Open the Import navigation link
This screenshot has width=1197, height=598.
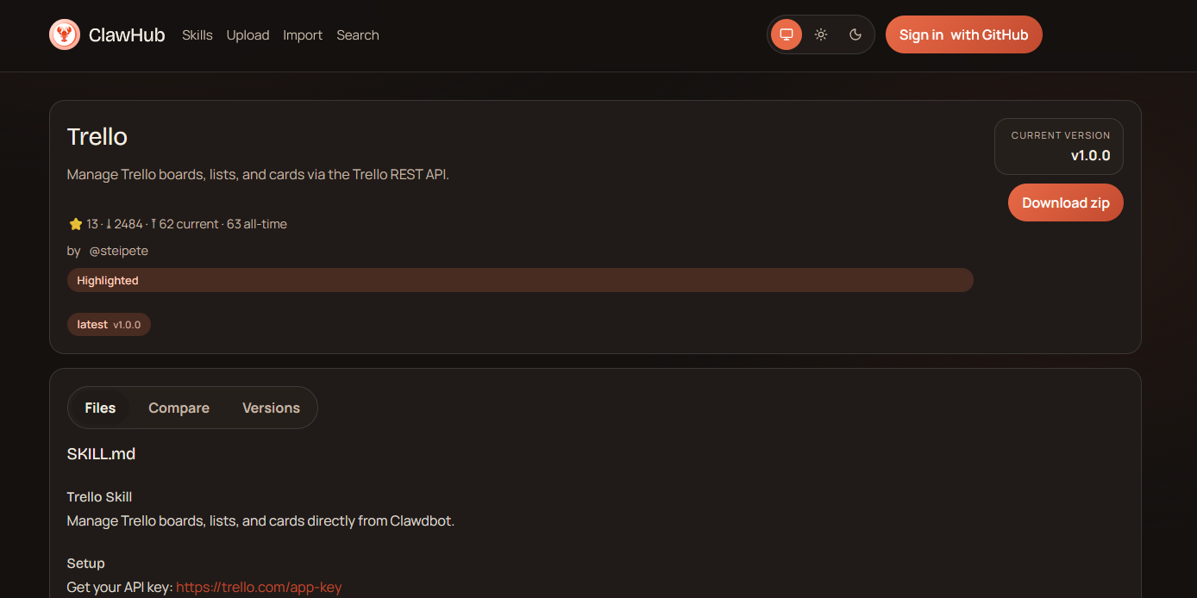[x=303, y=35]
